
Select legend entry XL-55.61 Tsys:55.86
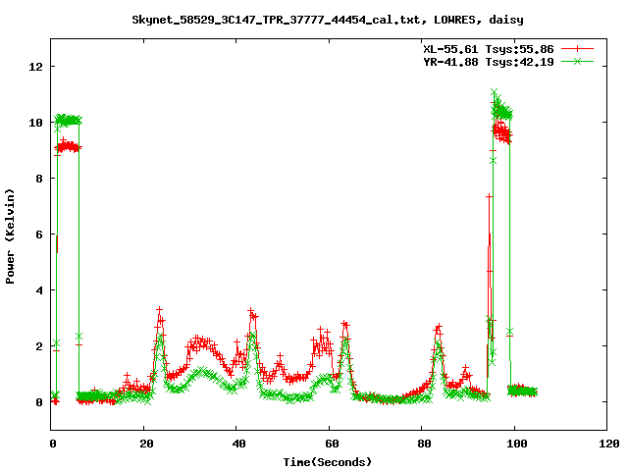click(x=489, y=49)
